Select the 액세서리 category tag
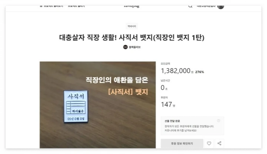The height and width of the screenshot is (154, 267). tap(132, 26)
